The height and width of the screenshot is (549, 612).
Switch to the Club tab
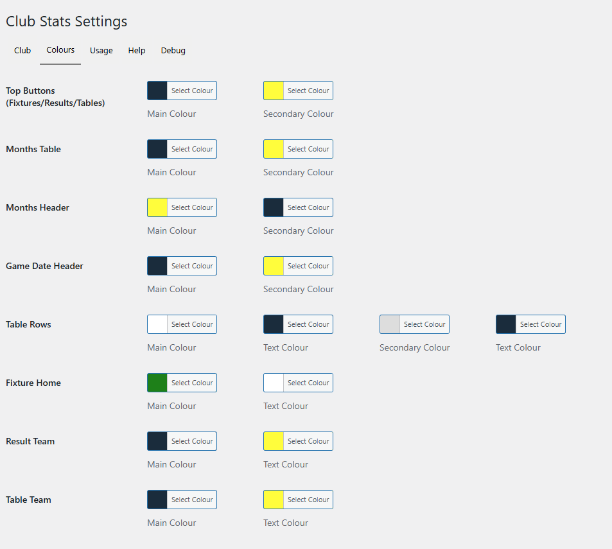pyautogui.click(x=22, y=51)
